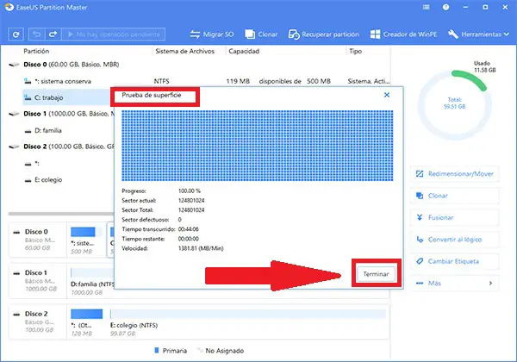The width and height of the screenshot is (517, 362).
Task: Click the No Asignado legend entry
Action: pyautogui.click(x=221, y=351)
